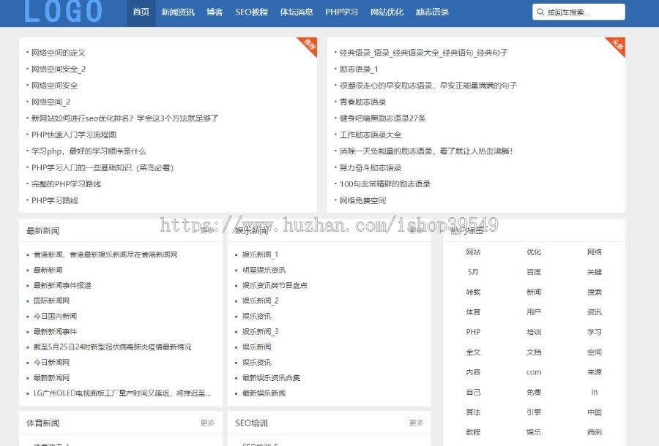Select the 百度 tag
The height and width of the screenshot is (446, 659).
(534, 272)
